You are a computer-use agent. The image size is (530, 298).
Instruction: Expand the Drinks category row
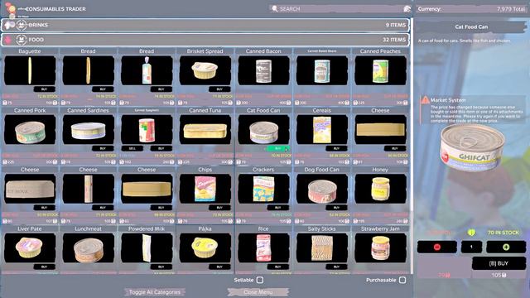point(205,25)
